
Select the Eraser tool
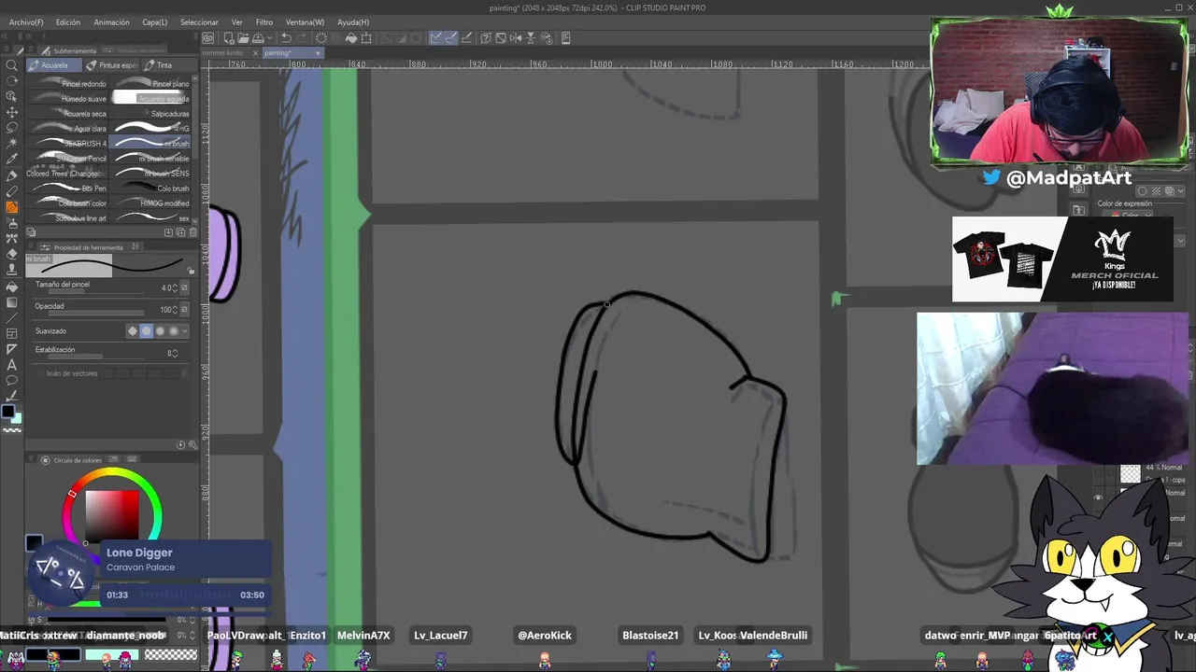click(x=11, y=256)
